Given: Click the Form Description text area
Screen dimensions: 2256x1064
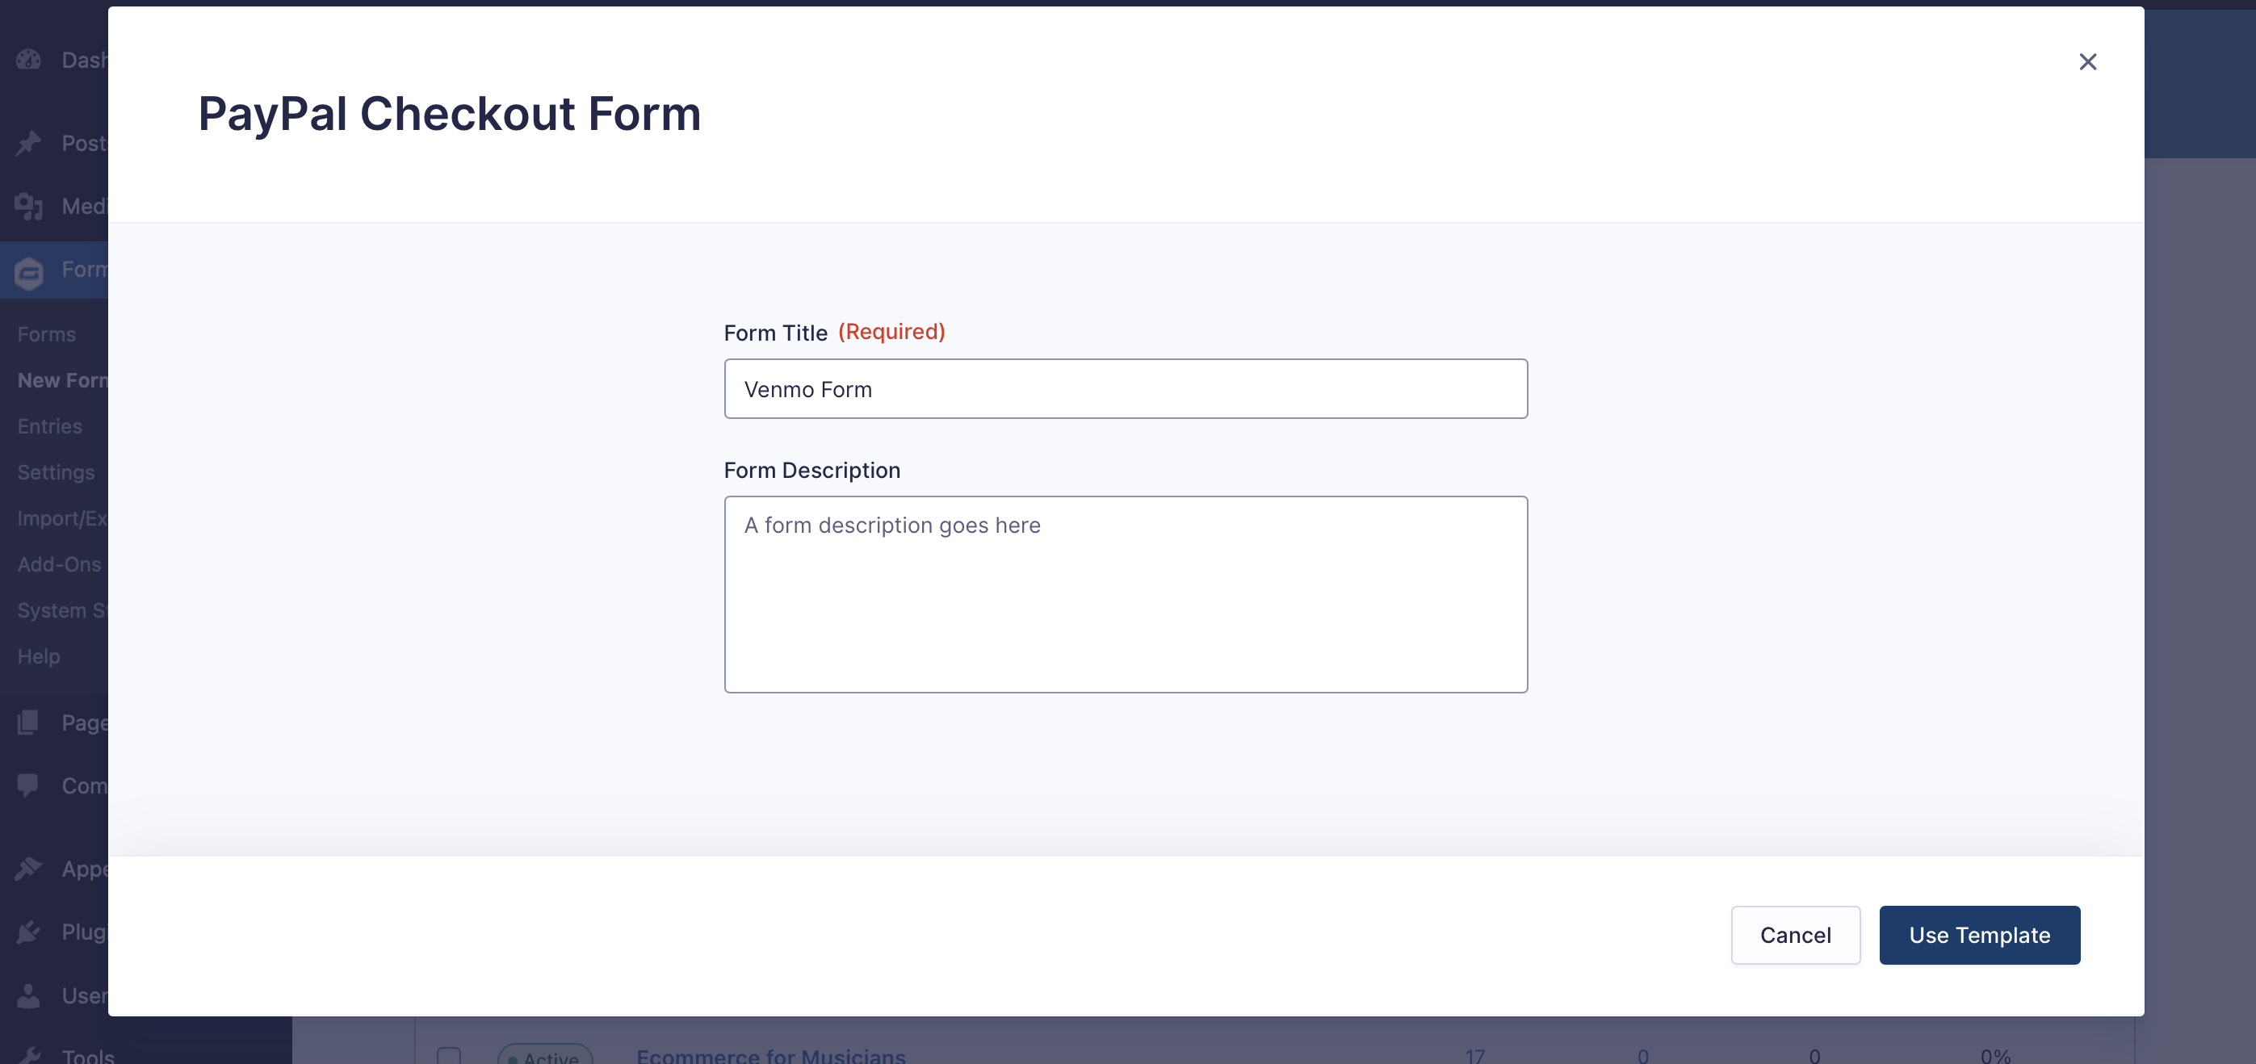Looking at the screenshot, I should point(1126,595).
